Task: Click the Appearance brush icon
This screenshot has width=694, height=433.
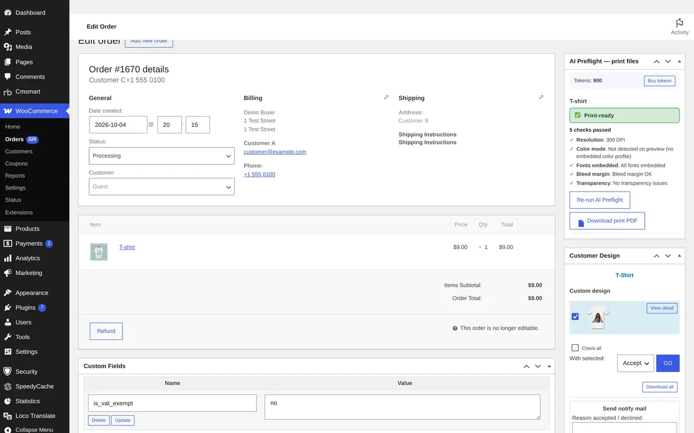Action: click(8, 293)
